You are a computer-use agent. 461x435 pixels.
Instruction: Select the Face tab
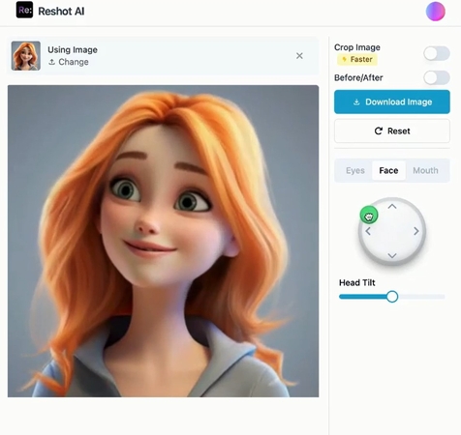[x=388, y=170]
